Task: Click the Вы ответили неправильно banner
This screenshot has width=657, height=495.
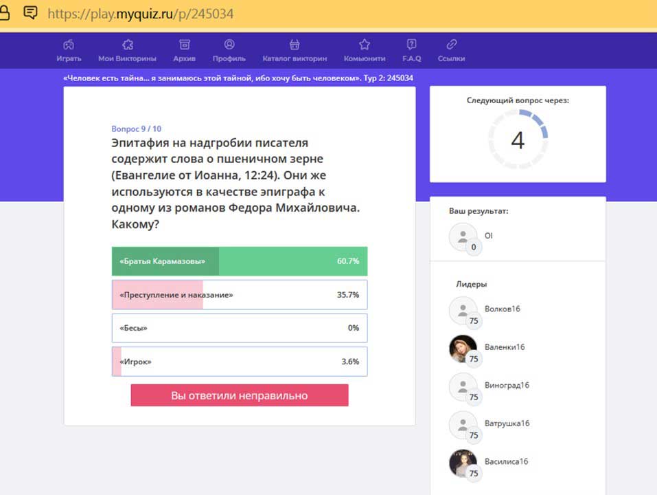Action: 239,395
